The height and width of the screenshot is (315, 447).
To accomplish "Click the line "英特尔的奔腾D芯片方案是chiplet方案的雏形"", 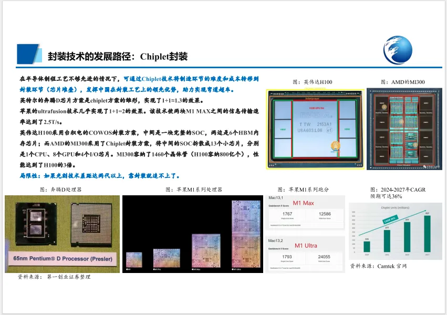I will 112,100.
